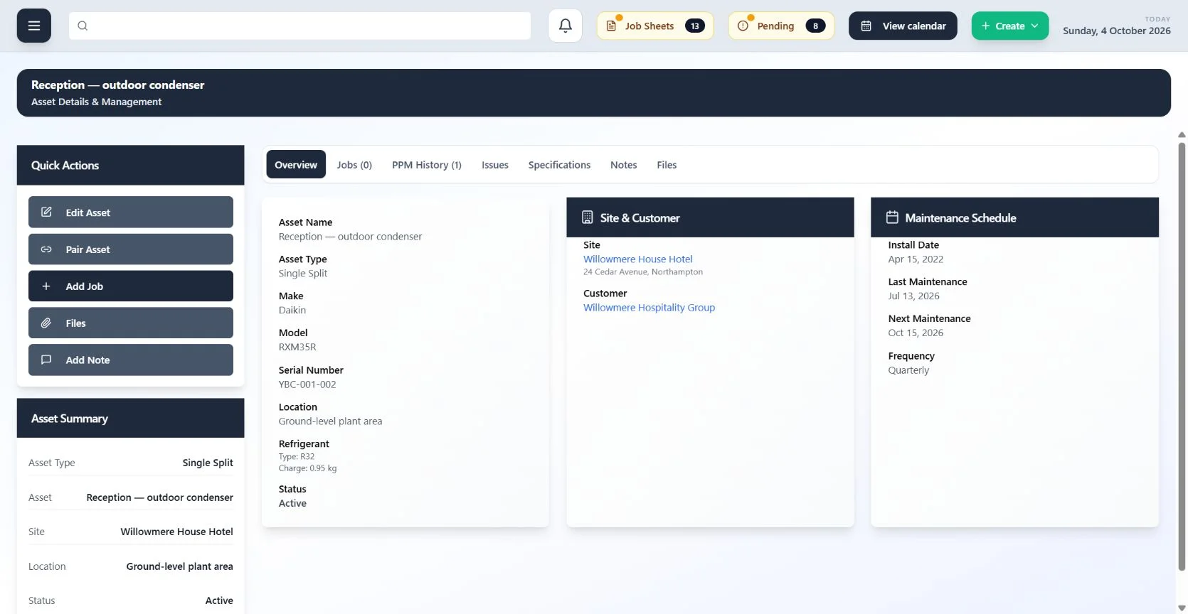Image resolution: width=1188 pixels, height=614 pixels.
Task: Click the Maintenance Schedule calendar icon
Action: tap(892, 217)
